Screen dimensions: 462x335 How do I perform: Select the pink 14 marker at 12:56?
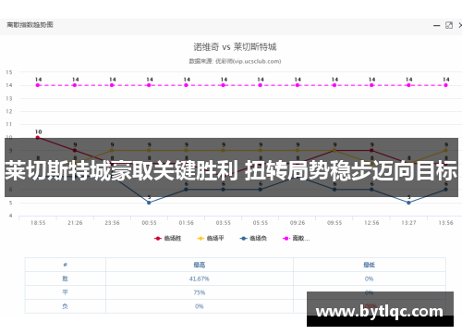click(x=371, y=85)
